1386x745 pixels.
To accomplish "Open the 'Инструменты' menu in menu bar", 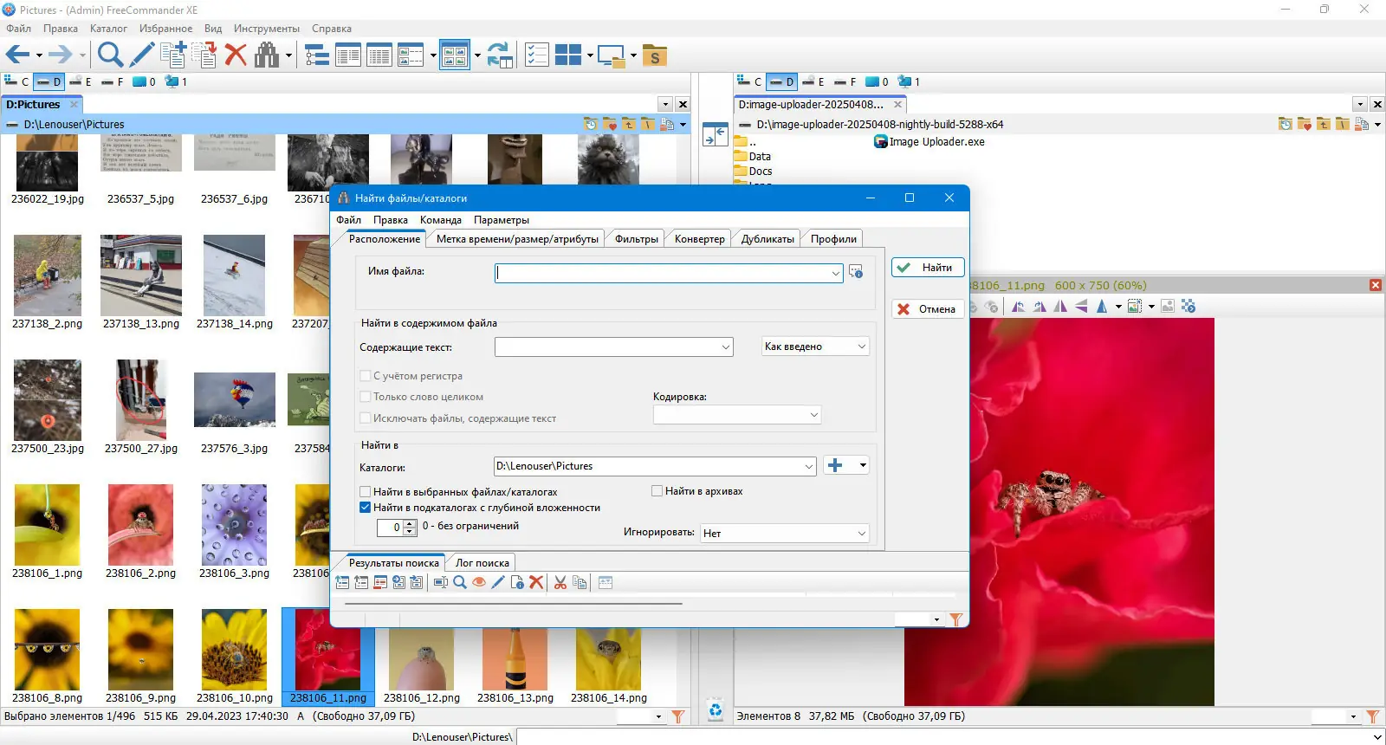I will [x=266, y=29].
